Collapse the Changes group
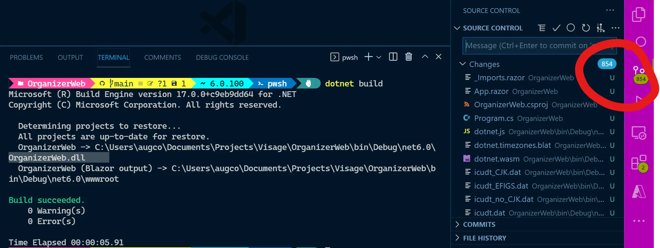The image size is (660, 248). pyautogui.click(x=463, y=64)
